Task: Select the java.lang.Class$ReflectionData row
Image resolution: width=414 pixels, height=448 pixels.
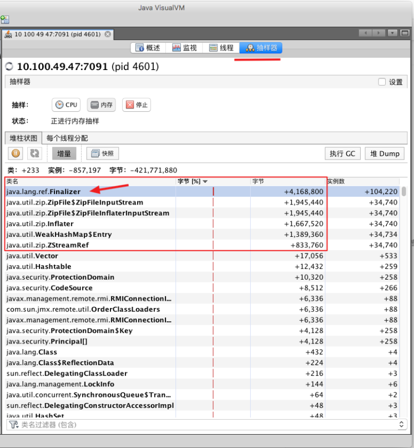Action: (202, 362)
